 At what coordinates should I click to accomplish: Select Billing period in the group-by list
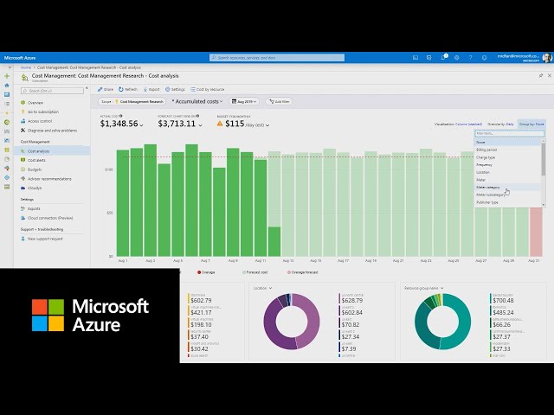(x=507, y=150)
